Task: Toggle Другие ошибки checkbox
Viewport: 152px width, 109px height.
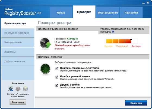Action: (x=57, y=85)
